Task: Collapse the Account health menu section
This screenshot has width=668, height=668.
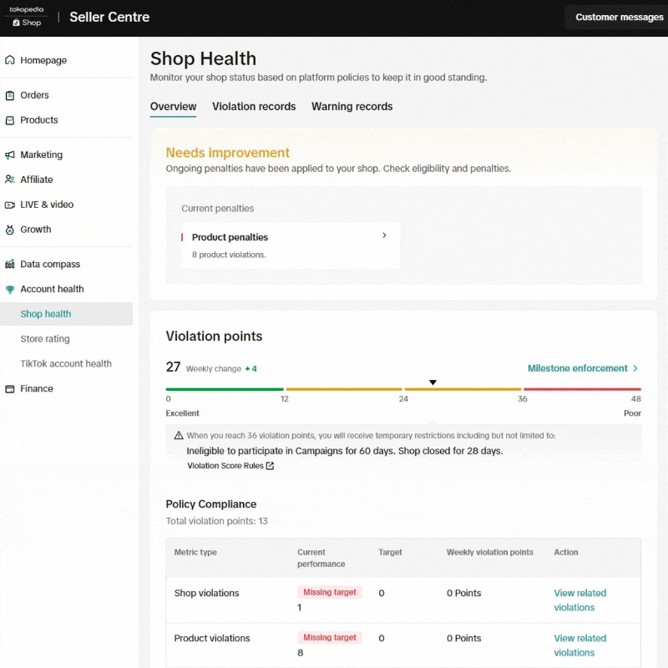Action: pos(52,289)
